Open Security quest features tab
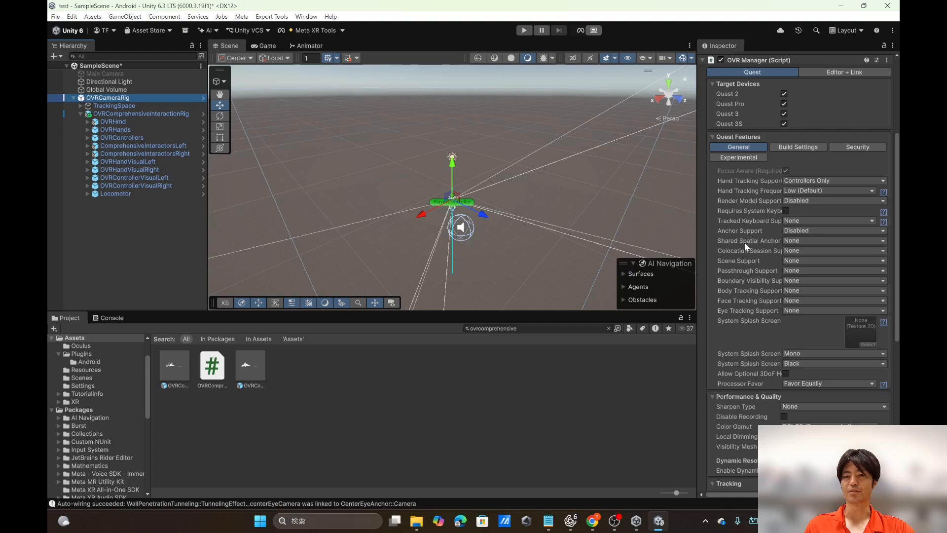The height and width of the screenshot is (533, 947). click(857, 147)
